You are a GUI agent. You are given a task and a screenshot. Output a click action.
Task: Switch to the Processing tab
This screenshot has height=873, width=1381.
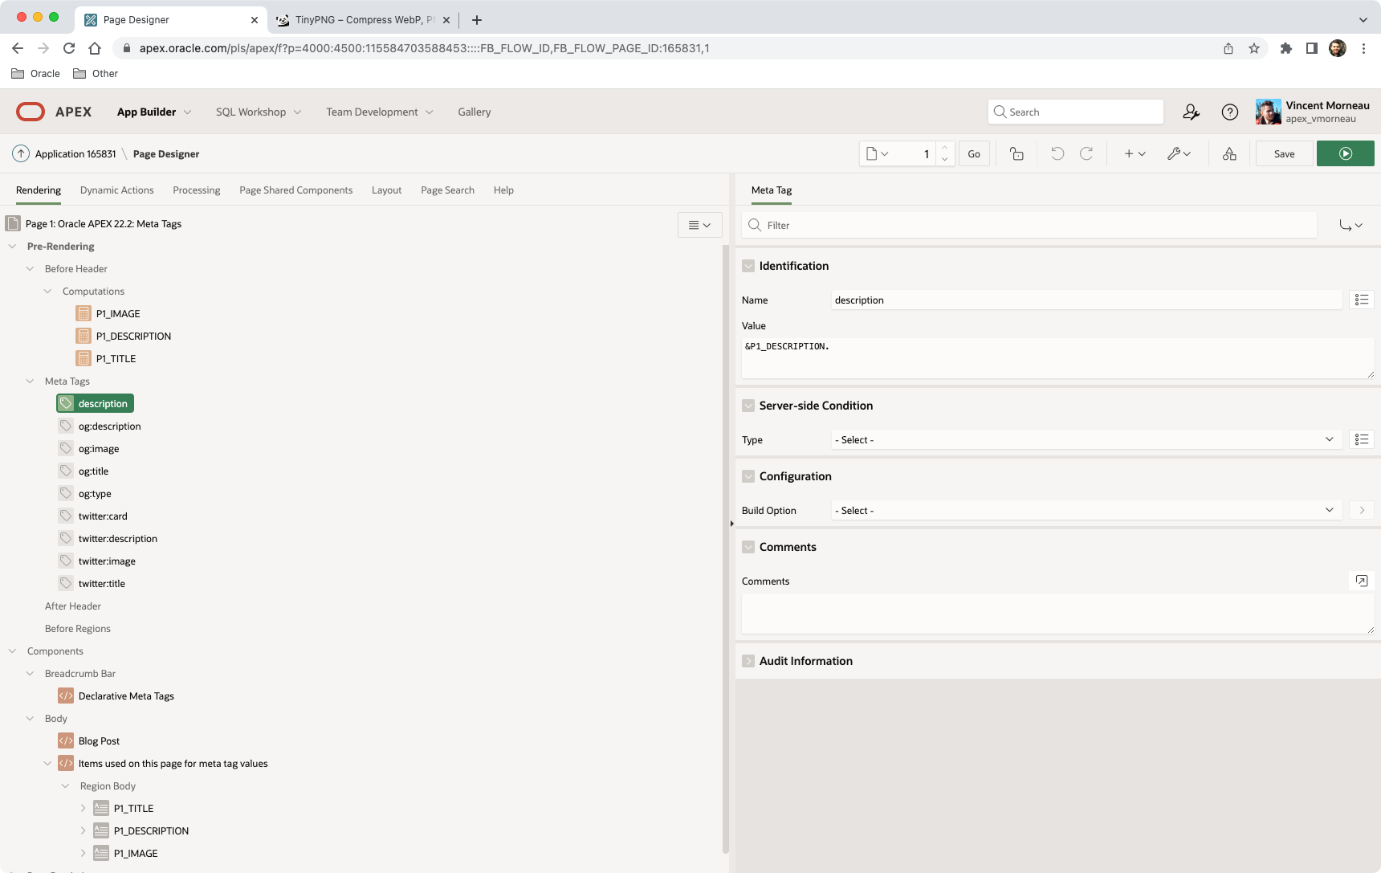pyautogui.click(x=197, y=190)
